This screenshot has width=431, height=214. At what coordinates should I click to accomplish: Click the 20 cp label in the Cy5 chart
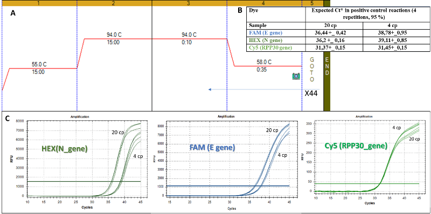(x=414, y=139)
